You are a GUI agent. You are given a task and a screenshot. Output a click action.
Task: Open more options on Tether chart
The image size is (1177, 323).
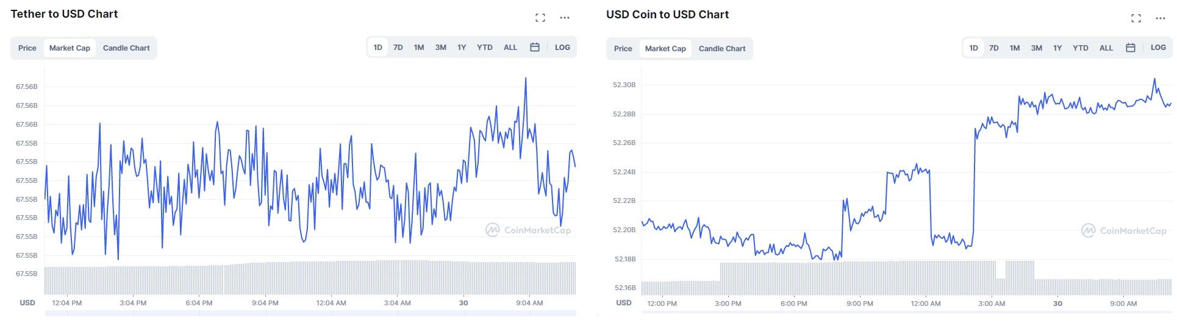(x=565, y=18)
